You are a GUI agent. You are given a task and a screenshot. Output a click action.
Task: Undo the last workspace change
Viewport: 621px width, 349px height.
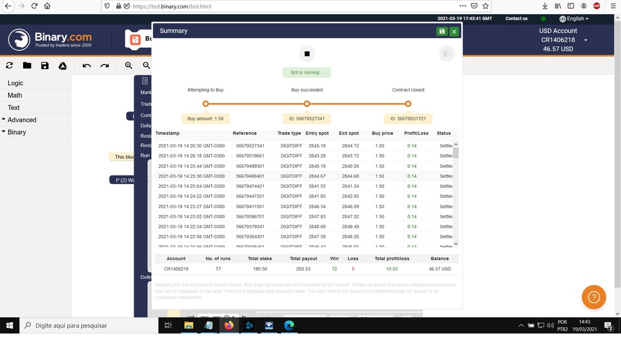(x=87, y=65)
